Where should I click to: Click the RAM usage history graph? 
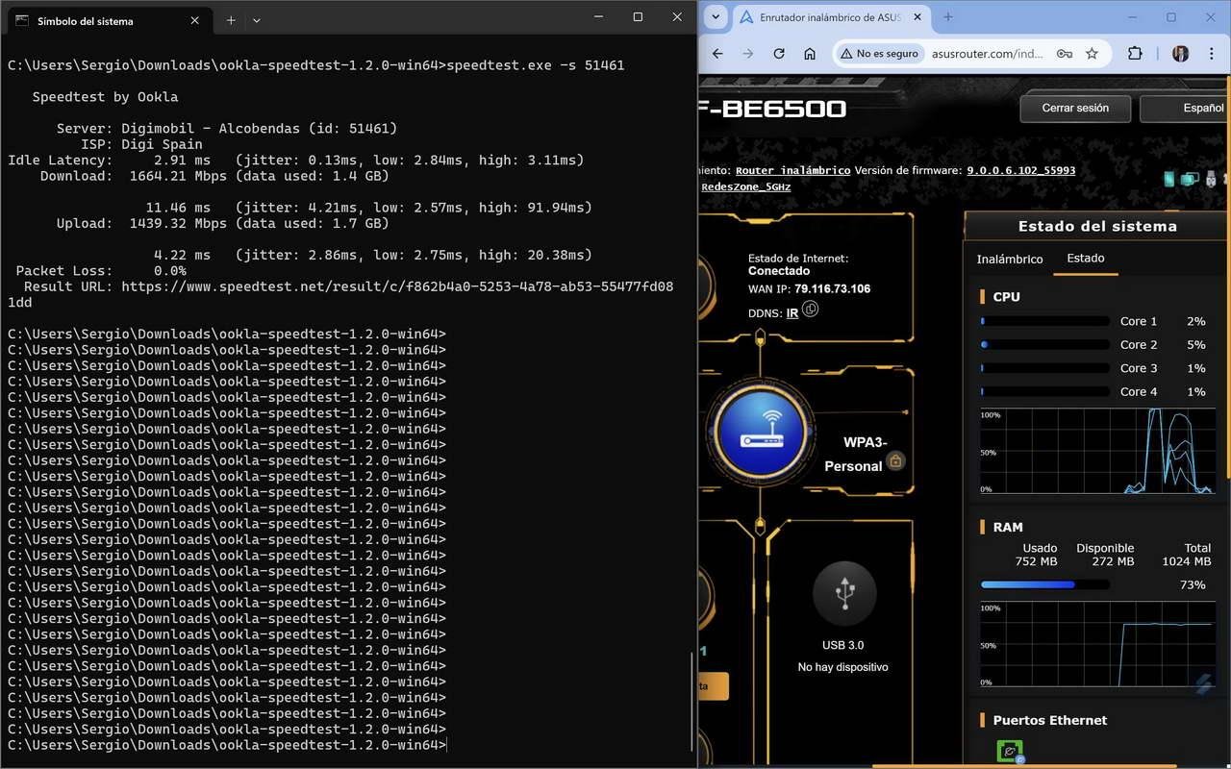click(1097, 644)
